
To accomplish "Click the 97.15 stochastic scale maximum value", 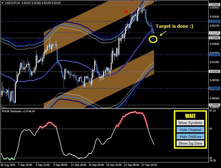I will [212, 111].
